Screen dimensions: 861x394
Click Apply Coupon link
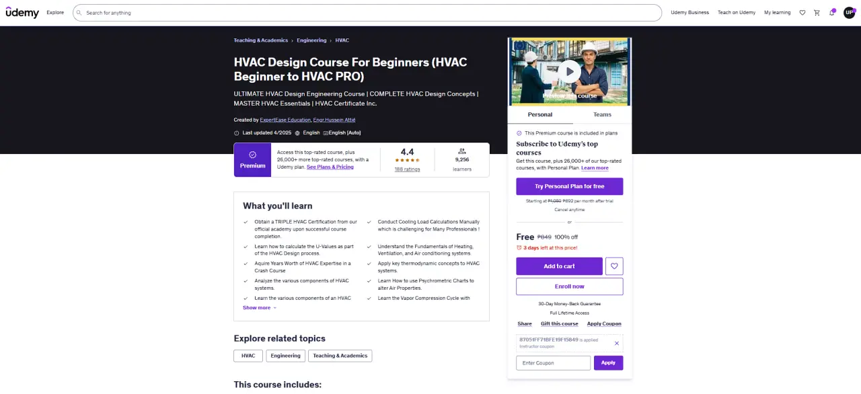point(604,324)
